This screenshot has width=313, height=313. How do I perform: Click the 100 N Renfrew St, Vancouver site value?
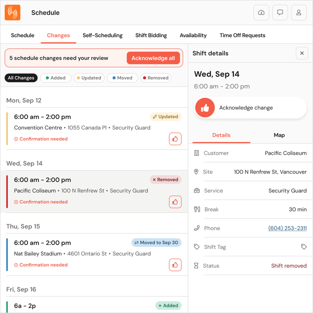270,172
